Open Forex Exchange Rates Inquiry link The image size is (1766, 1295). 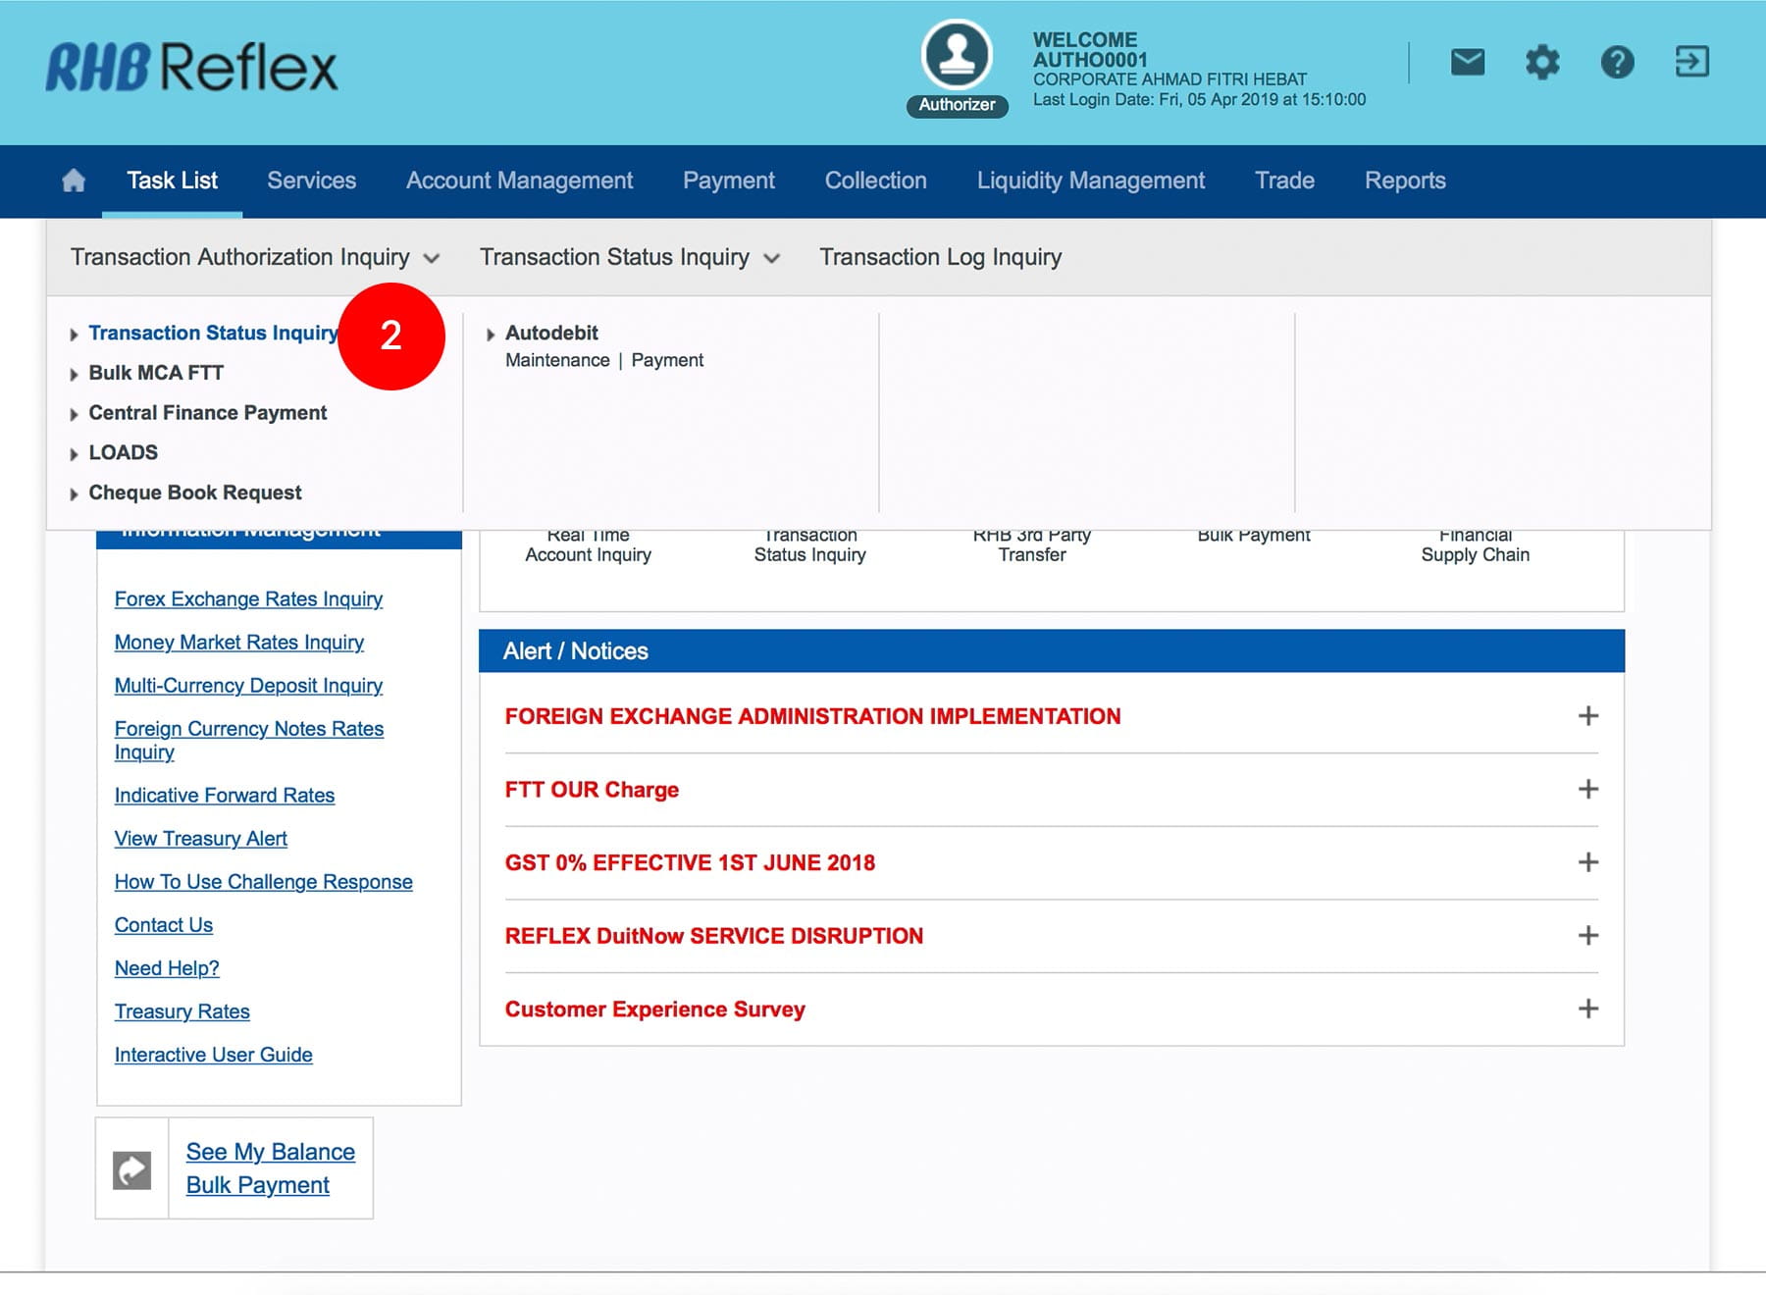pyautogui.click(x=248, y=598)
